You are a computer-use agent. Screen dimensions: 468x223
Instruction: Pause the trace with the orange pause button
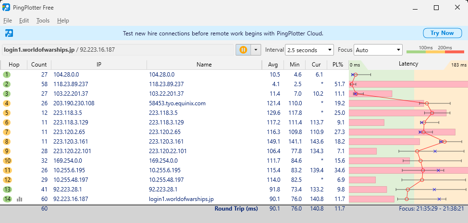point(243,50)
